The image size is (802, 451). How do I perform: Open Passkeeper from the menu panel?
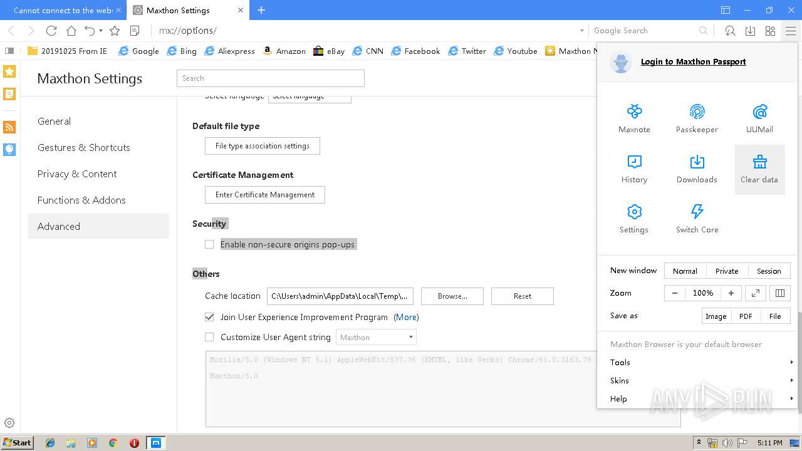(x=697, y=119)
